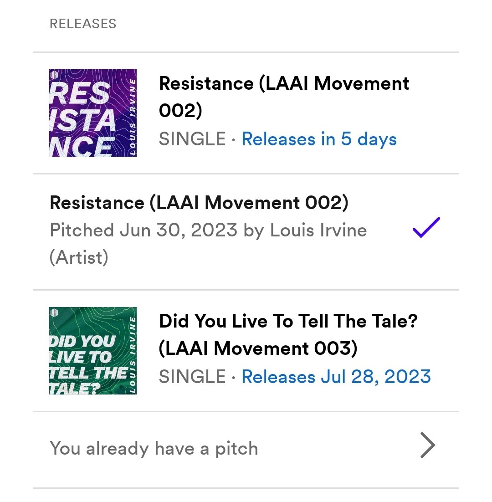Click the purple checkmark beside pitched Resistance

426,227
